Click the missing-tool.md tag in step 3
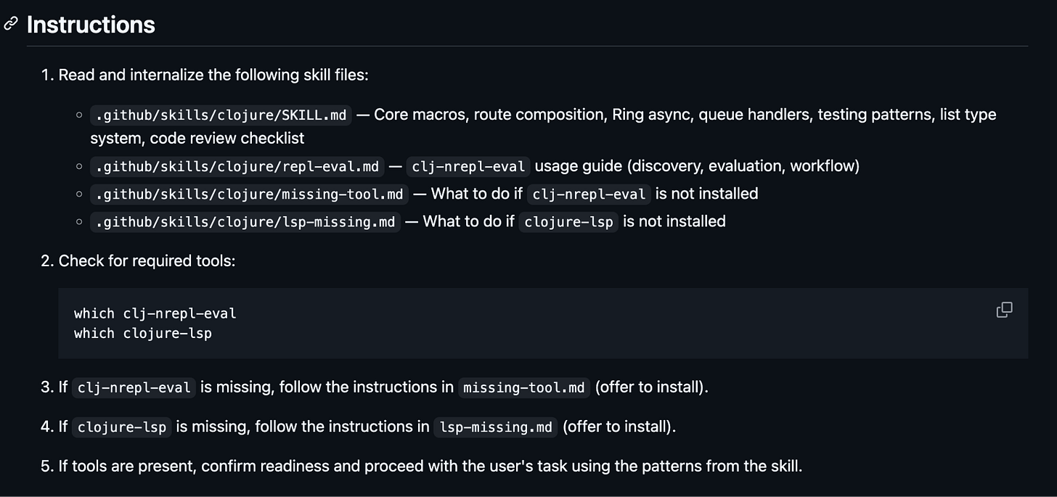The width and height of the screenshot is (1057, 497). pyautogui.click(x=524, y=387)
